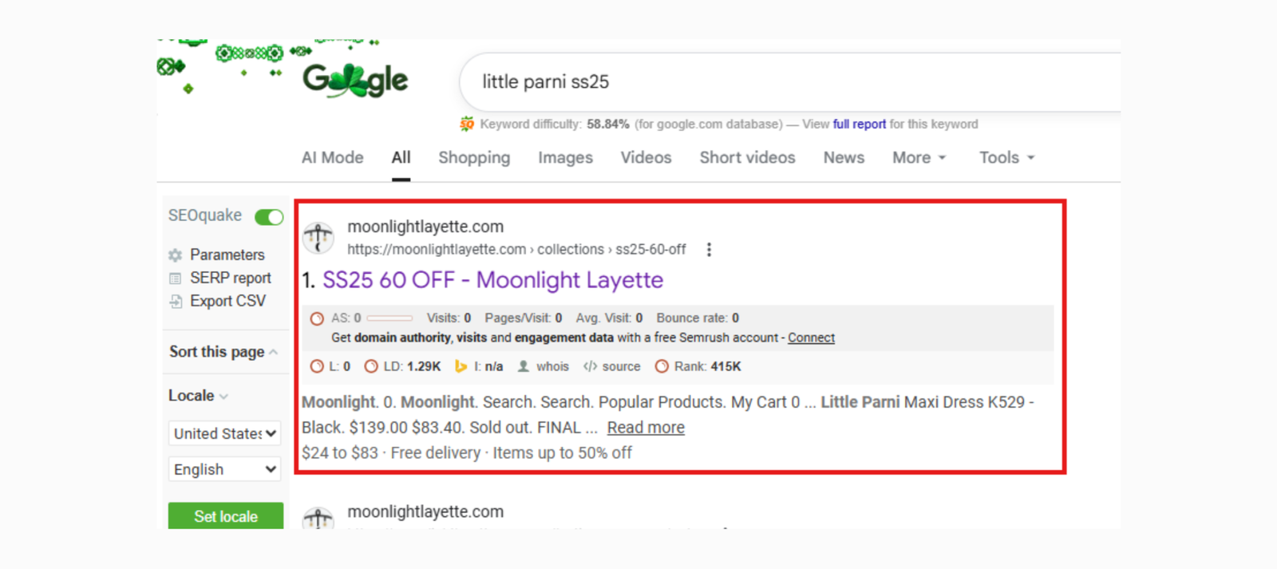Click moonlightlayette.com favicon in first result
1277x569 pixels.
pos(318,238)
